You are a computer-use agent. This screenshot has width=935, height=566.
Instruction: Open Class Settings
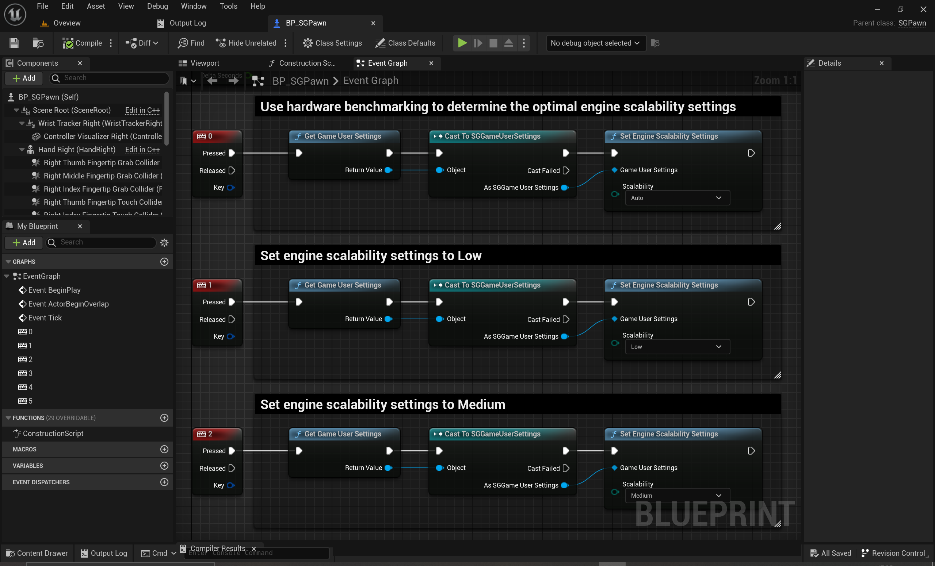tap(332, 43)
